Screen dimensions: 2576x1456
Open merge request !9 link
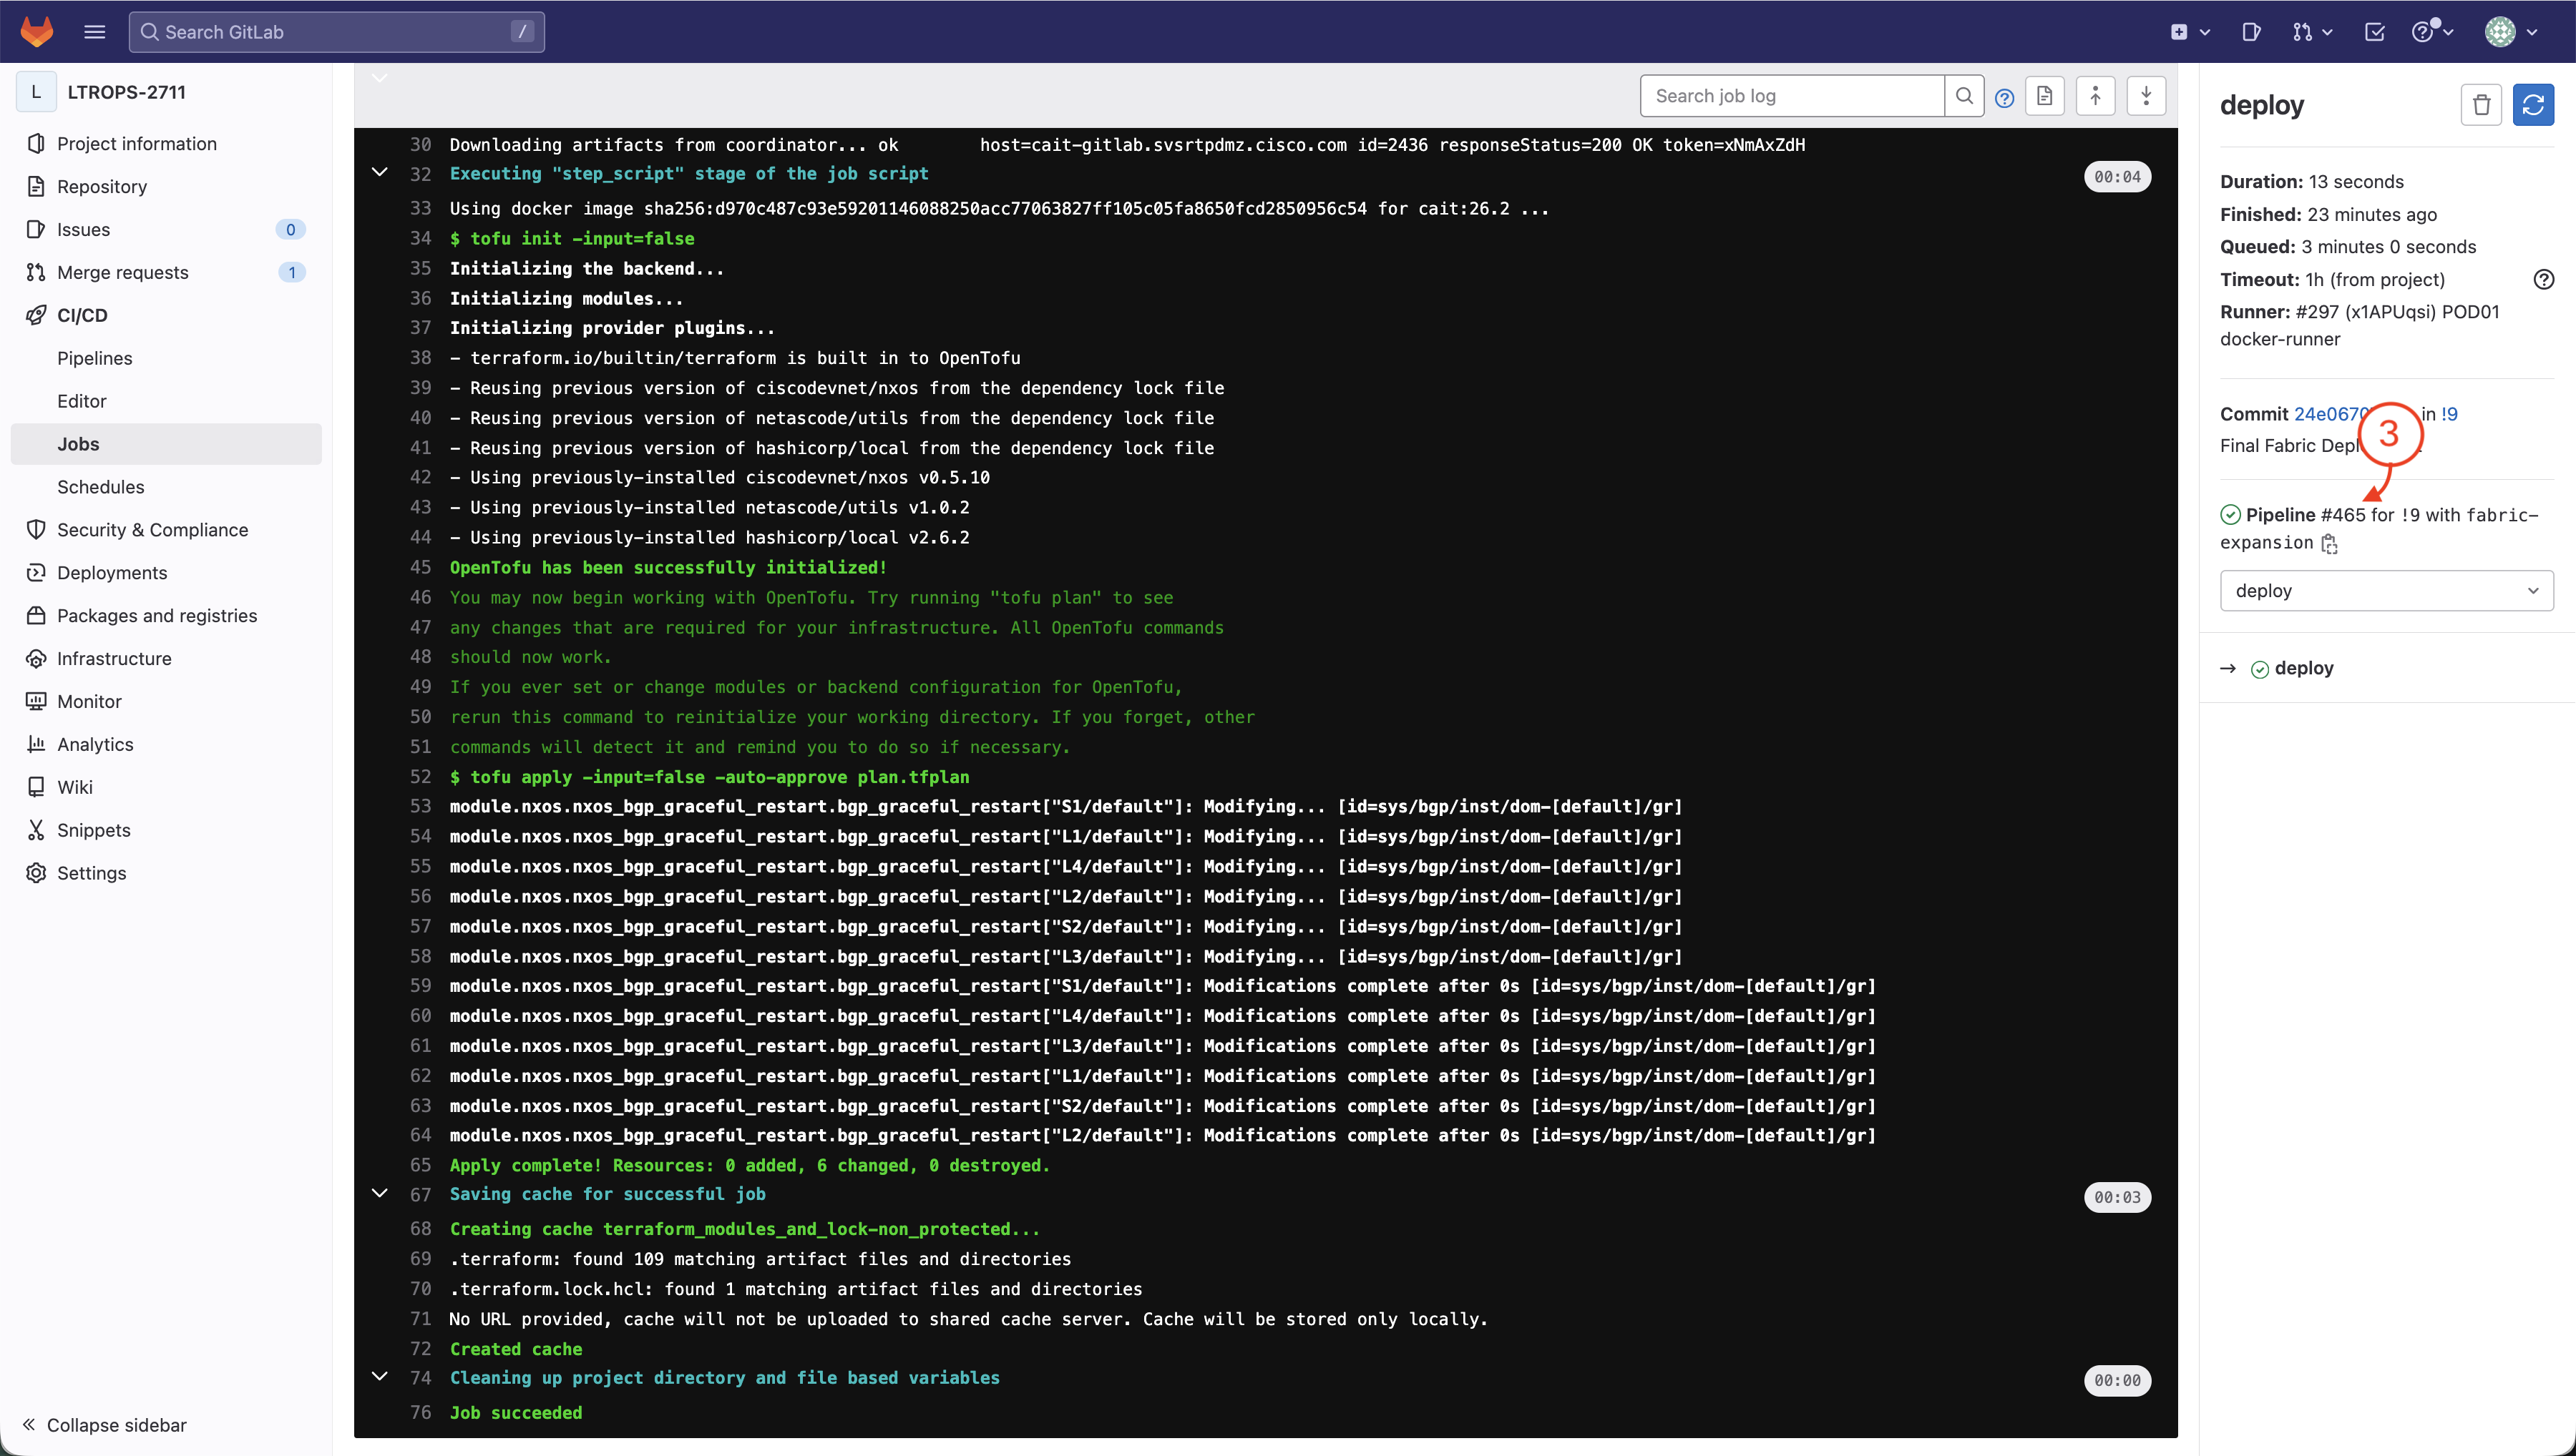pos(2449,414)
